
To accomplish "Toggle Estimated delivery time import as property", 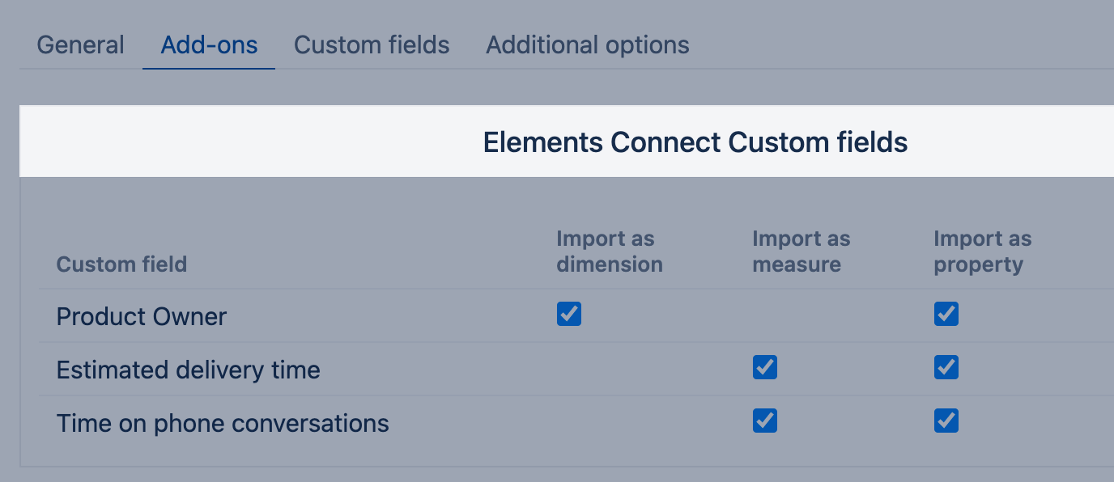I will pyautogui.click(x=946, y=367).
